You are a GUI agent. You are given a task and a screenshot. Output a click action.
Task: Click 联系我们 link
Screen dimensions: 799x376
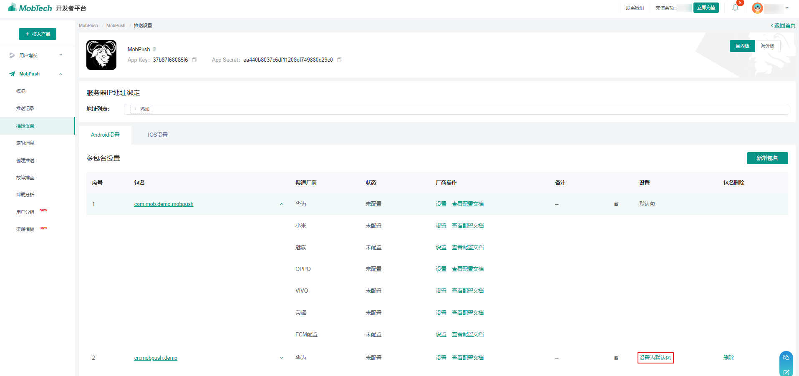tap(635, 8)
